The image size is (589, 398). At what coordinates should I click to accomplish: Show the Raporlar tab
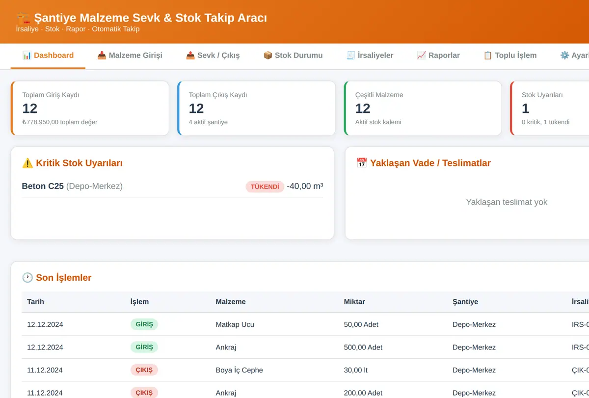coord(438,55)
